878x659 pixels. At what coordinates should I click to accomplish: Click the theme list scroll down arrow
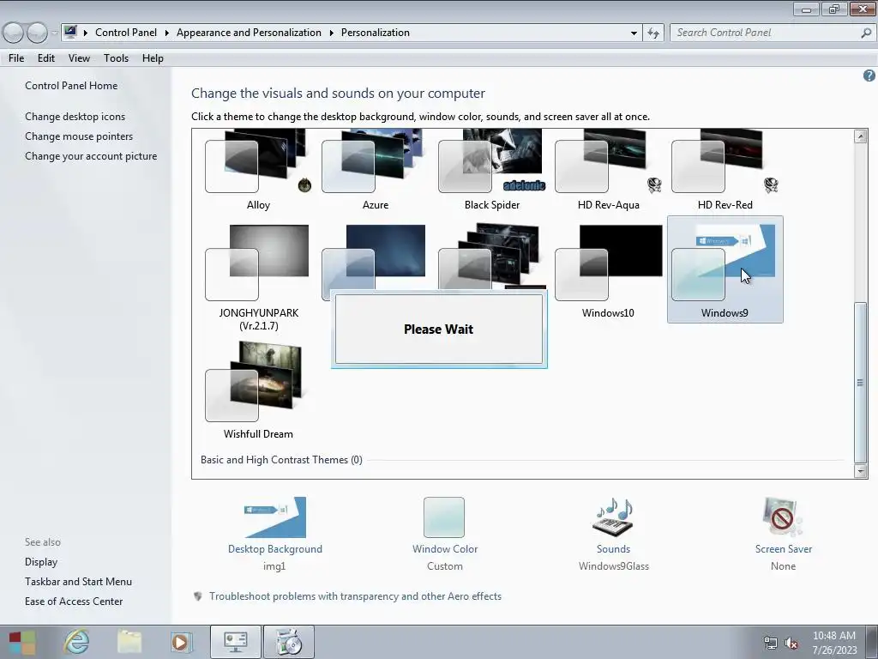coord(861,471)
